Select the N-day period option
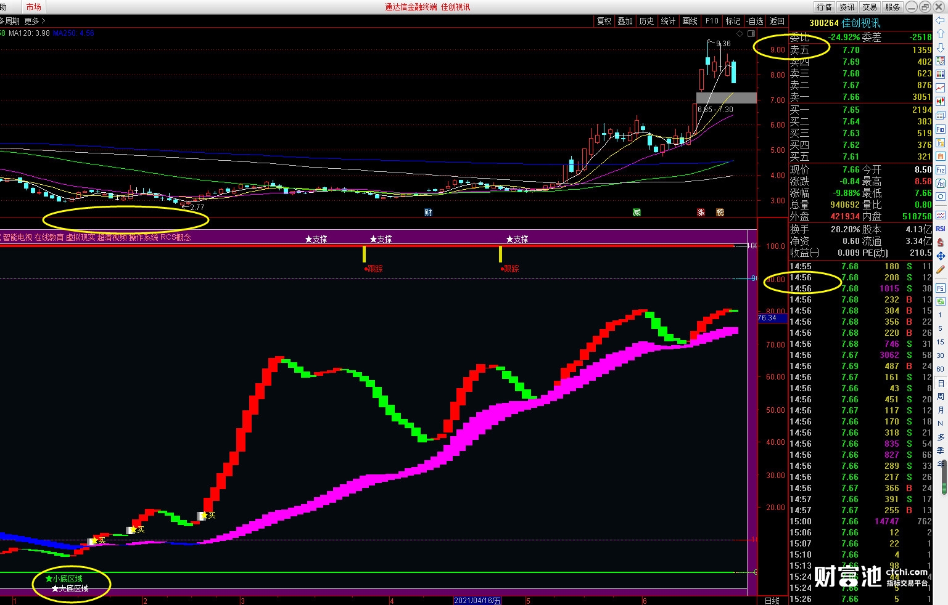948x605 pixels. [941, 423]
